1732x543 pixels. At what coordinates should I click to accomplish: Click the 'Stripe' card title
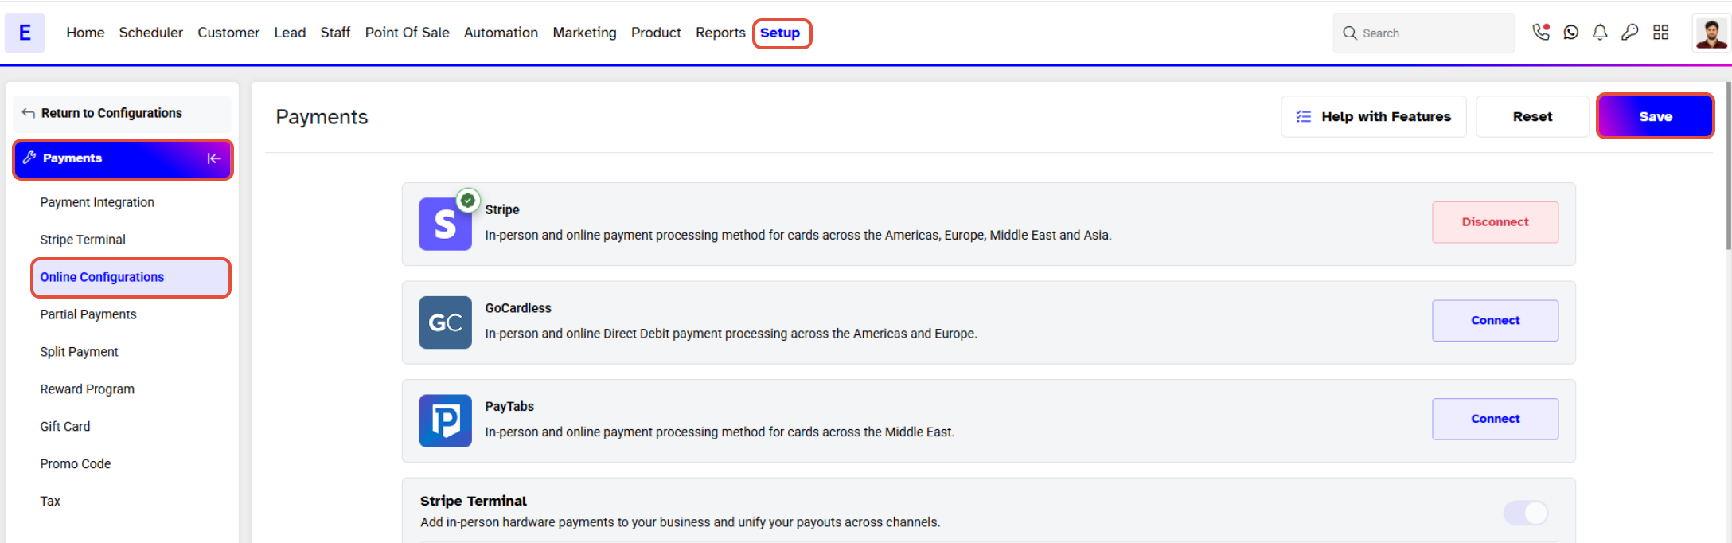[502, 209]
